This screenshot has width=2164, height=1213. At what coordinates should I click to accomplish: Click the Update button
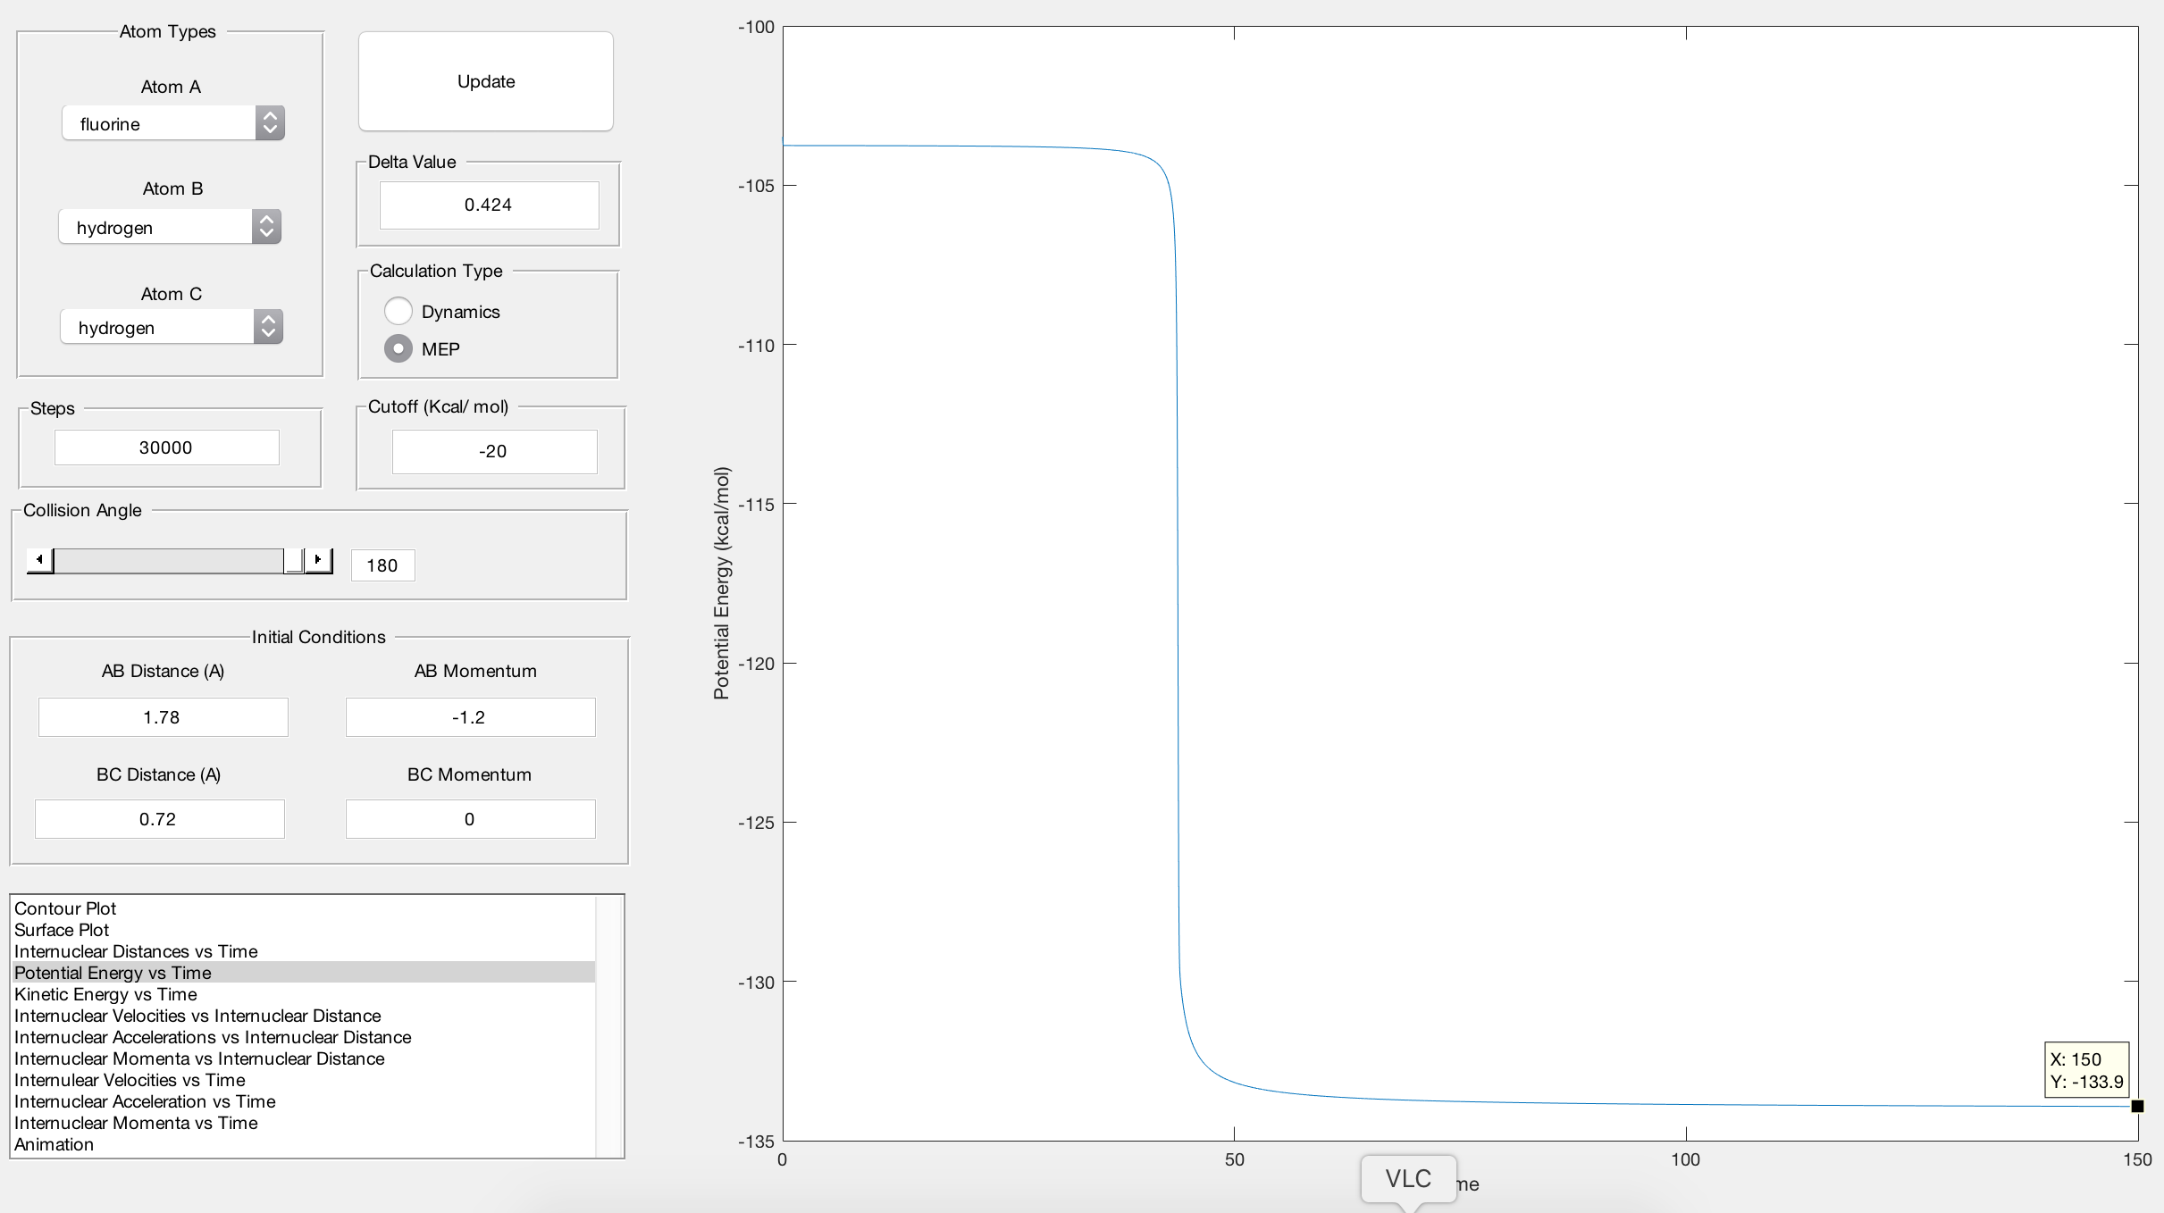click(485, 81)
